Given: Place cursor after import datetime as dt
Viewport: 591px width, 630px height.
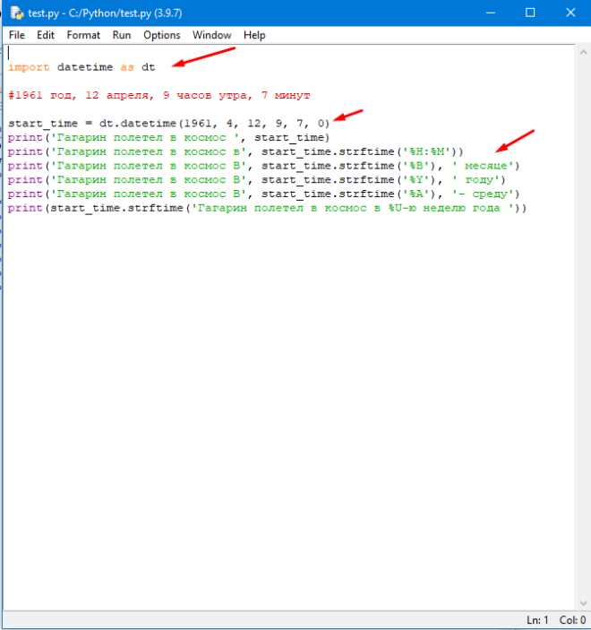Looking at the screenshot, I should pyautogui.click(x=156, y=67).
